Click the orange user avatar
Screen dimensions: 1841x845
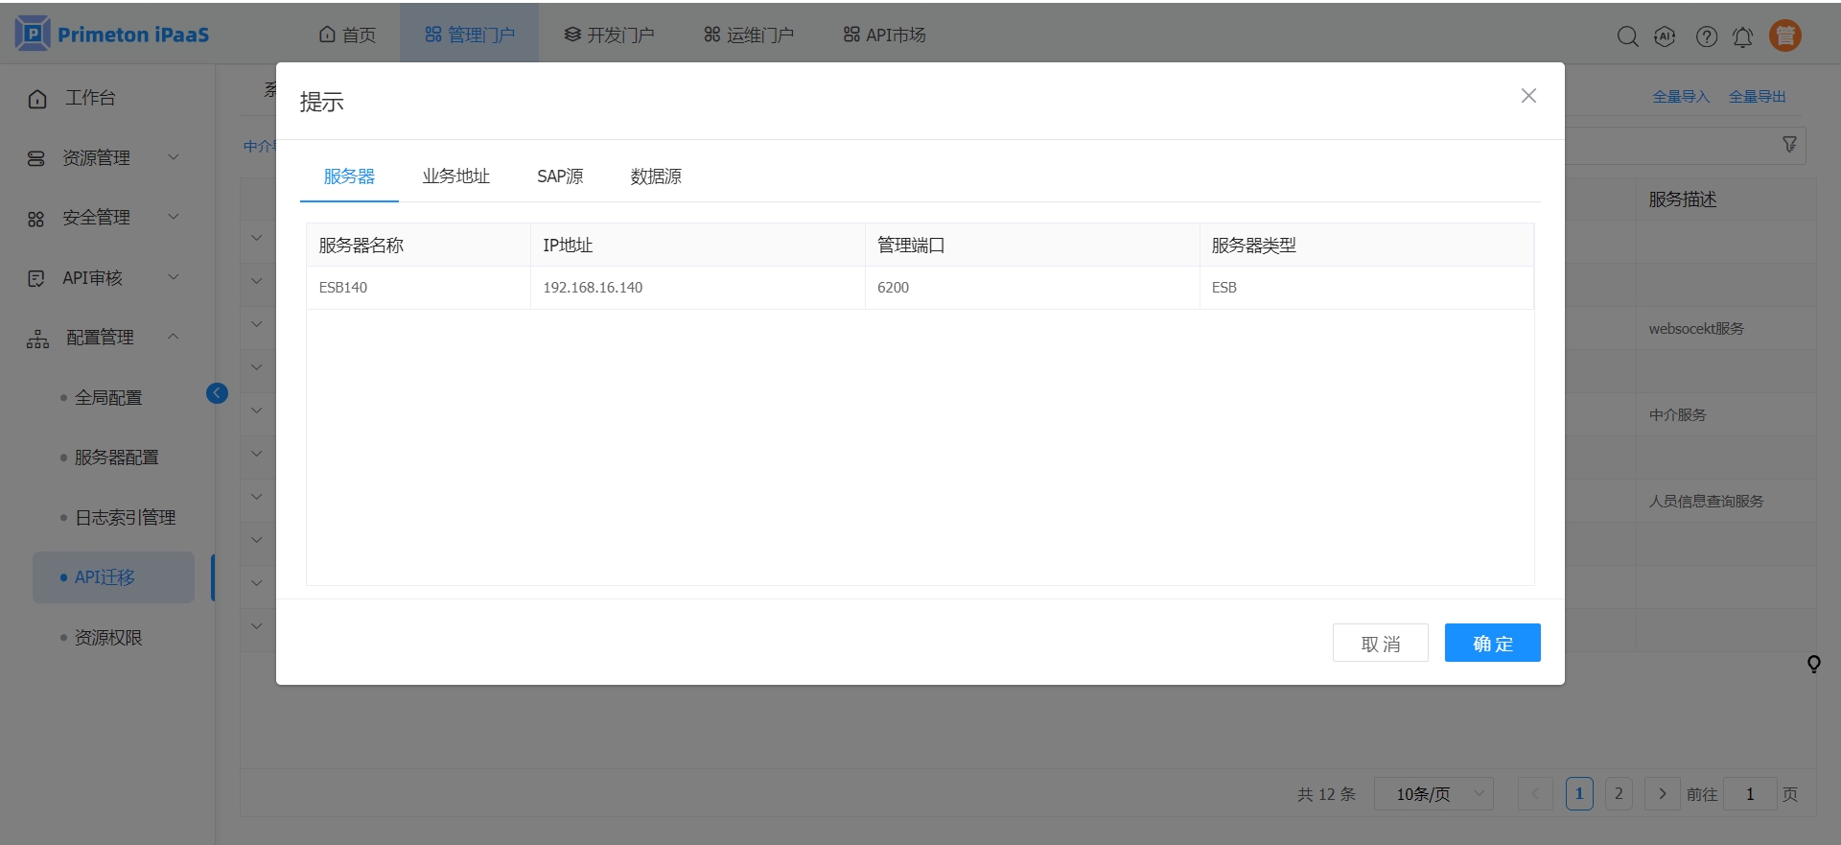(1784, 35)
